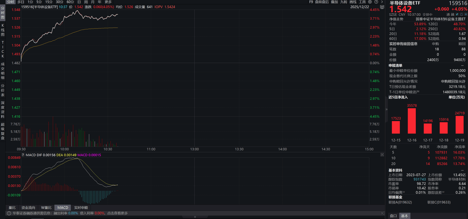Open the settings gear icon in top toolbar
The height and width of the screenshot is (219, 468).
coord(370,2)
